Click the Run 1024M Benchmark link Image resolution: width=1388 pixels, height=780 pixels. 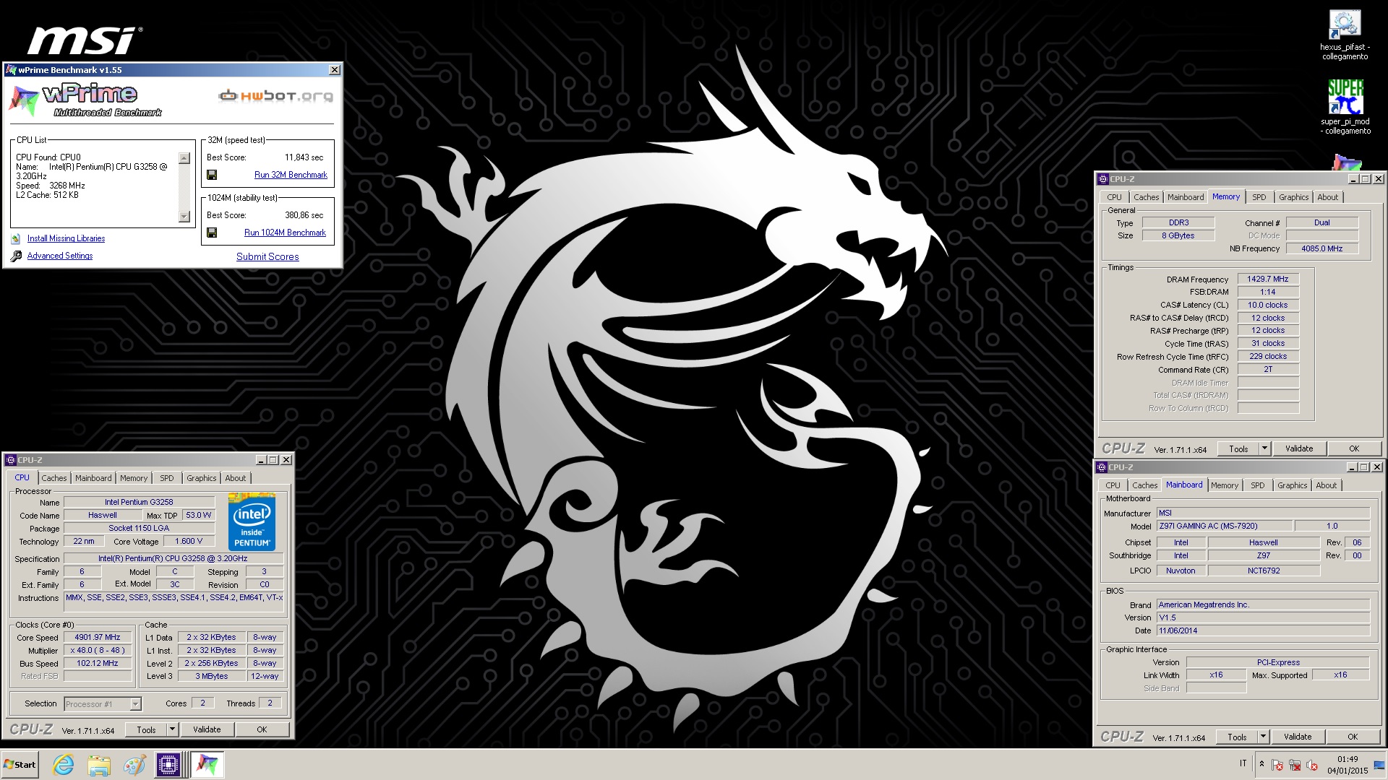[x=285, y=233]
